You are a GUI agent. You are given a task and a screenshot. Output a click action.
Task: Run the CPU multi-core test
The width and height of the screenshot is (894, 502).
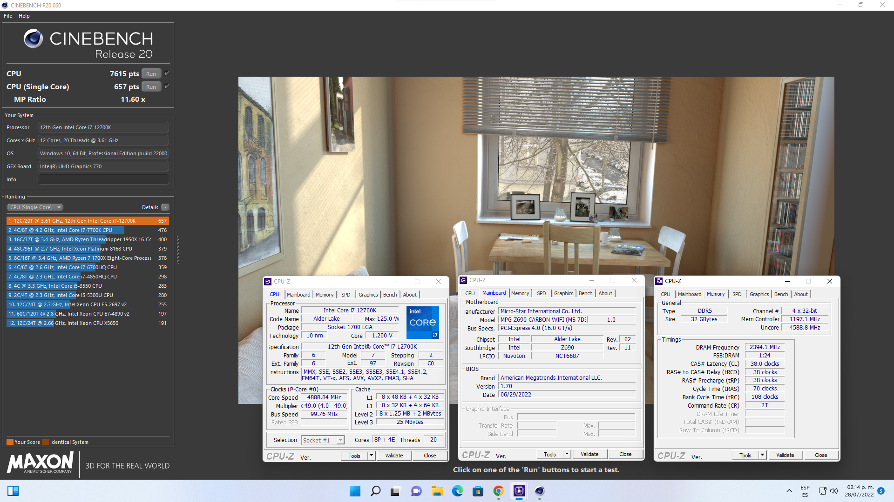click(x=151, y=73)
